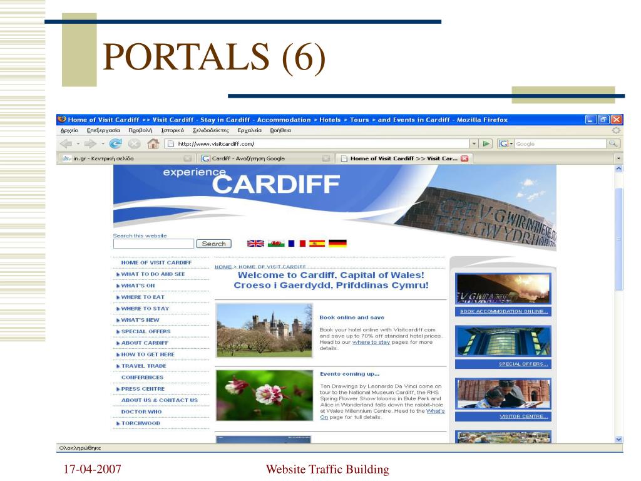Open Conferences navigation item
The width and height of the screenshot is (641, 481).
tap(142, 377)
